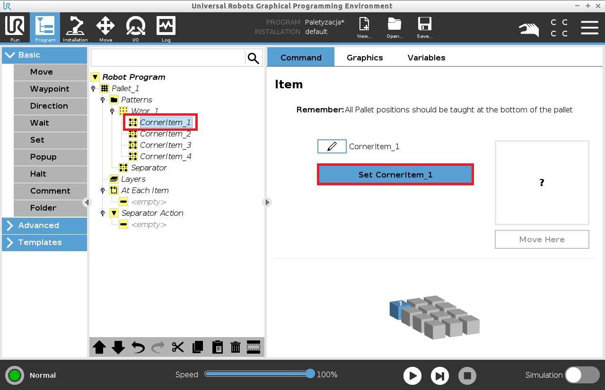Image resolution: width=605 pixels, height=390 pixels.
Task: Switch to the Command tab
Action: coord(301,58)
